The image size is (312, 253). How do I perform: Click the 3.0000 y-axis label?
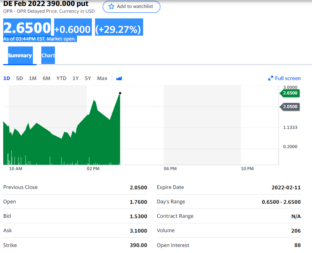pos(290,87)
